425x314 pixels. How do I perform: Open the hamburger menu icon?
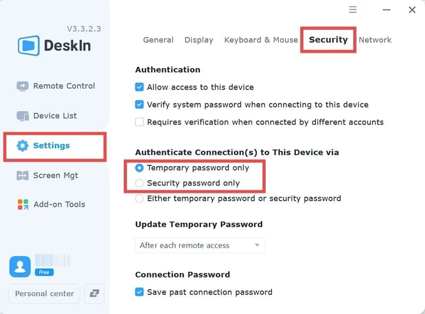click(353, 10)
